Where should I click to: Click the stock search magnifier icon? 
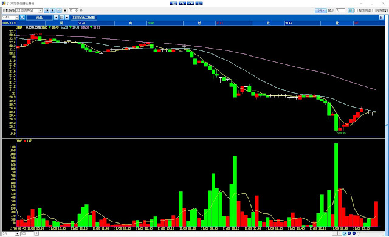[22, 18]
